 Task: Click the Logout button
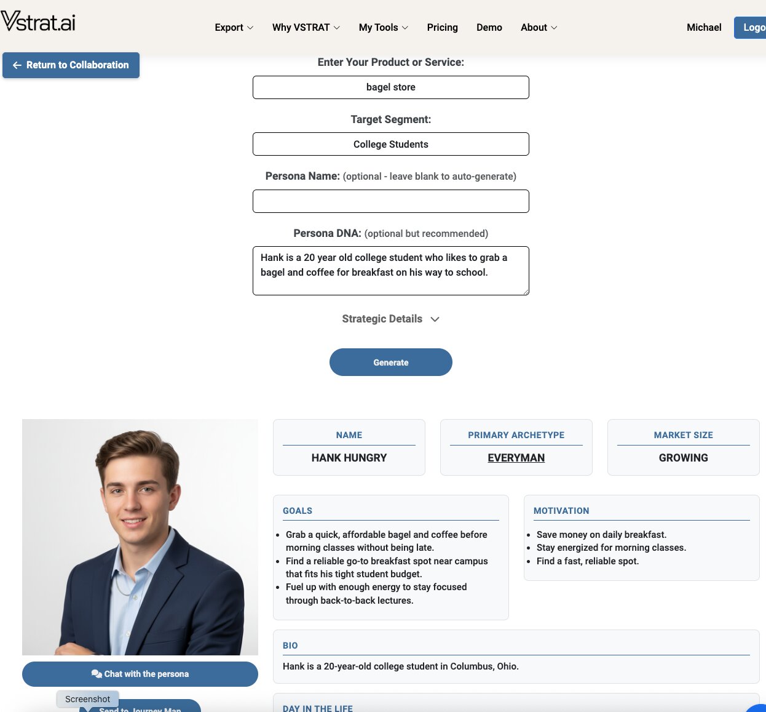[x=754, y=27]
